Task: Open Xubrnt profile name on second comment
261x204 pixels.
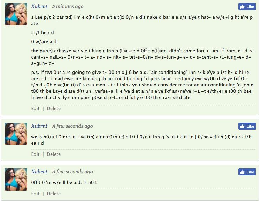Action: 39,126
